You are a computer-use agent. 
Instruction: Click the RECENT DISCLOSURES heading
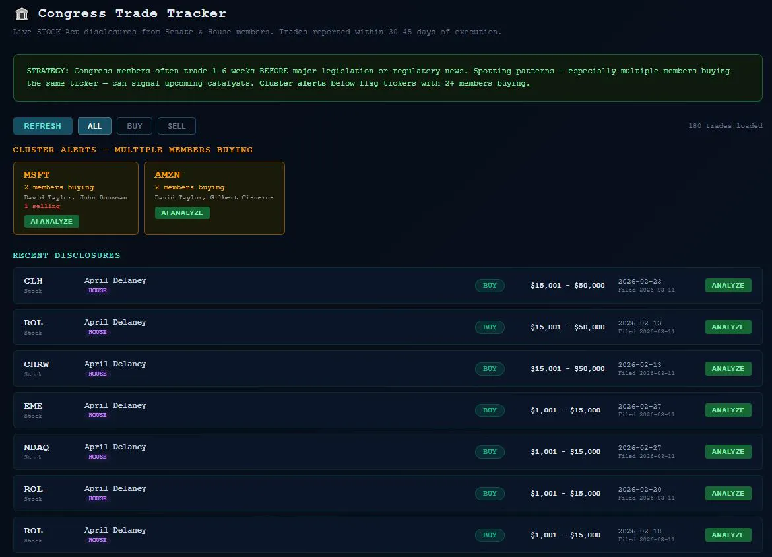tap(67, 255)
